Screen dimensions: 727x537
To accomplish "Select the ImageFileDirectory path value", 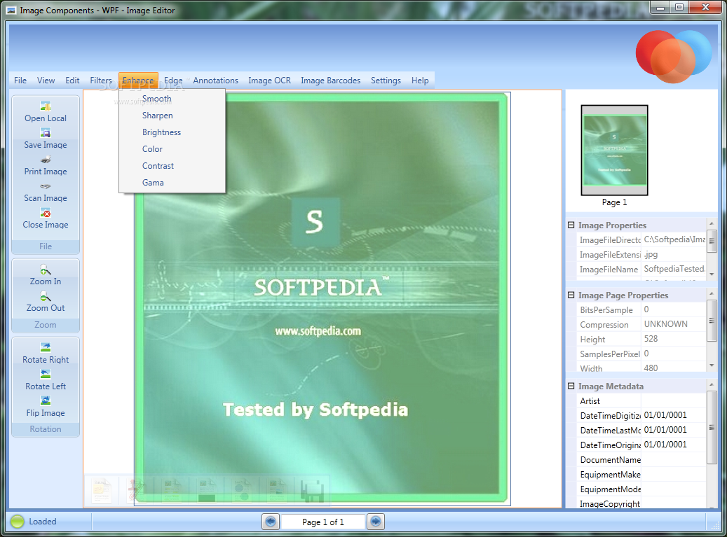I will (674, 240).
